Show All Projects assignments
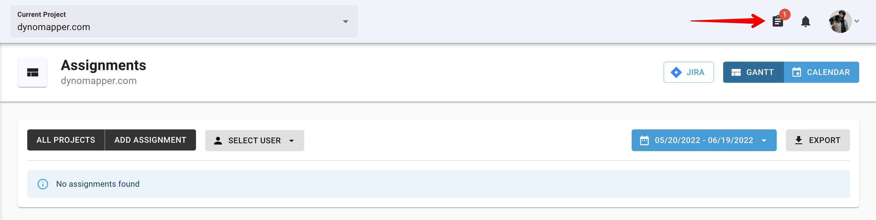The width and height of the screenshot is (876, 220). (66, 140)
